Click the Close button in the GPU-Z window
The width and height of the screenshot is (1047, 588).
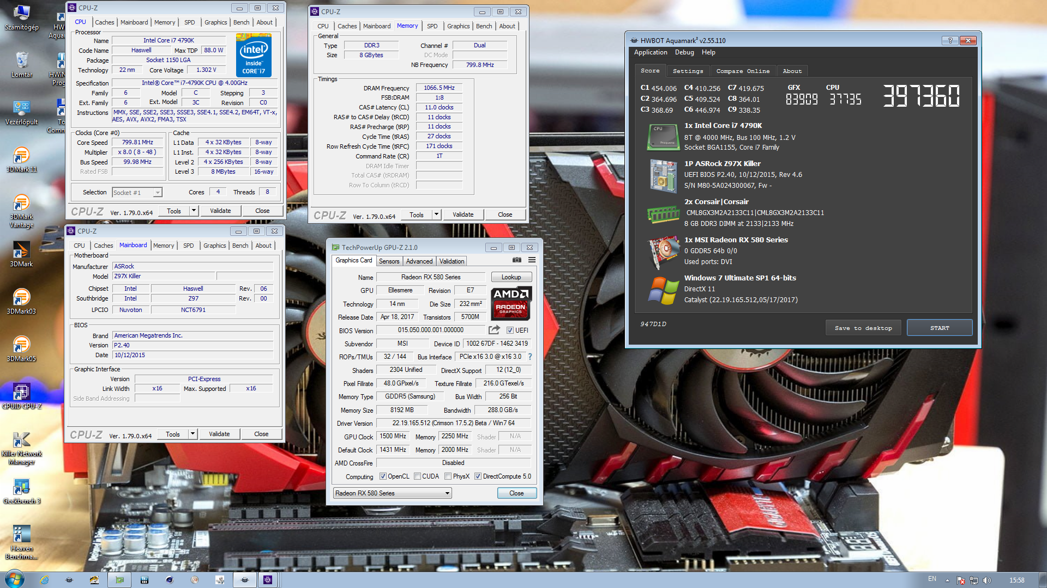516,493
